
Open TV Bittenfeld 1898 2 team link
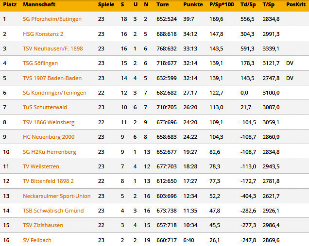[48, 181]
